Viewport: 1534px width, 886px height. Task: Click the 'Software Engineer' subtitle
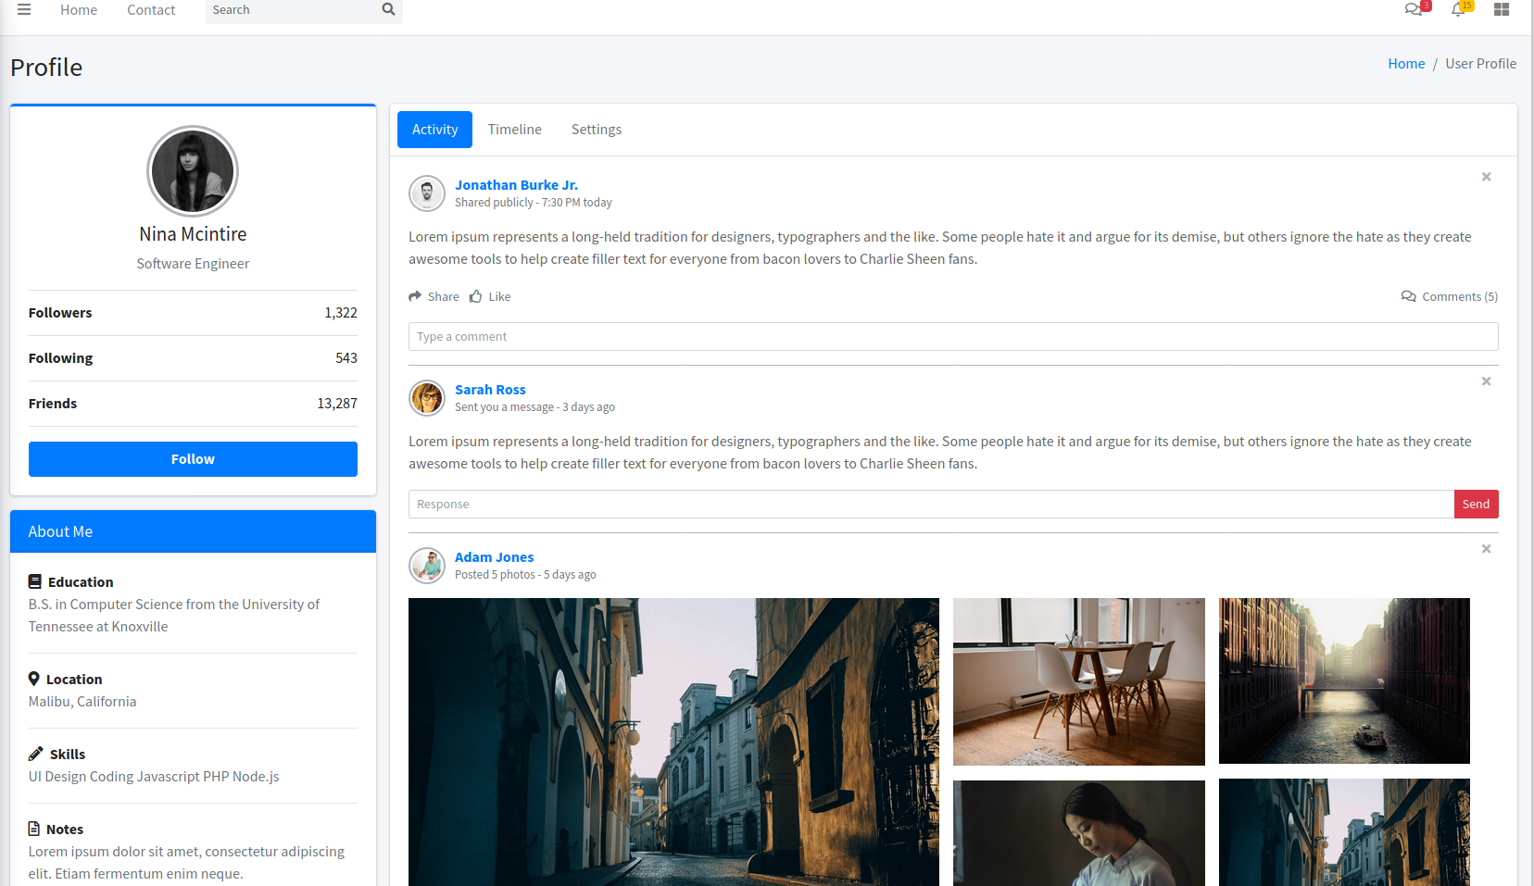(193, 264)
